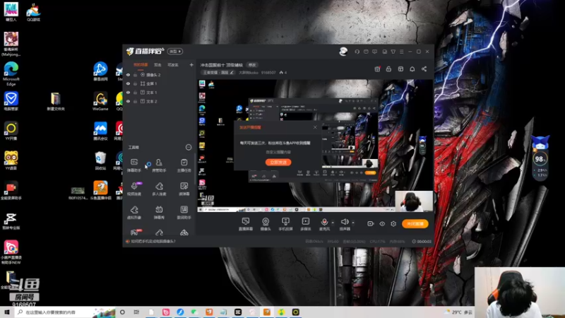Image resolution: width=565 pixels, height=318 pixels.
Task: Click the tools panel scrollbar
Action: pos(195,170)
